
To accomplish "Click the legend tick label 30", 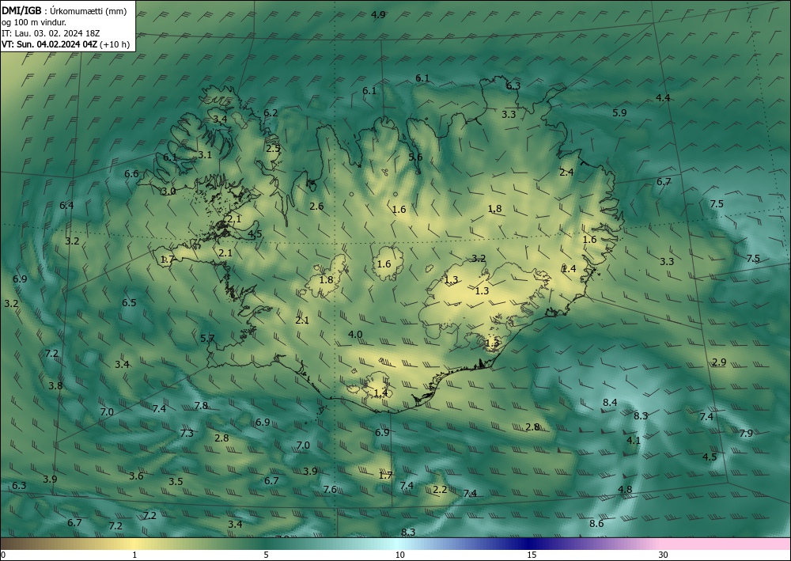I will 664,555.
